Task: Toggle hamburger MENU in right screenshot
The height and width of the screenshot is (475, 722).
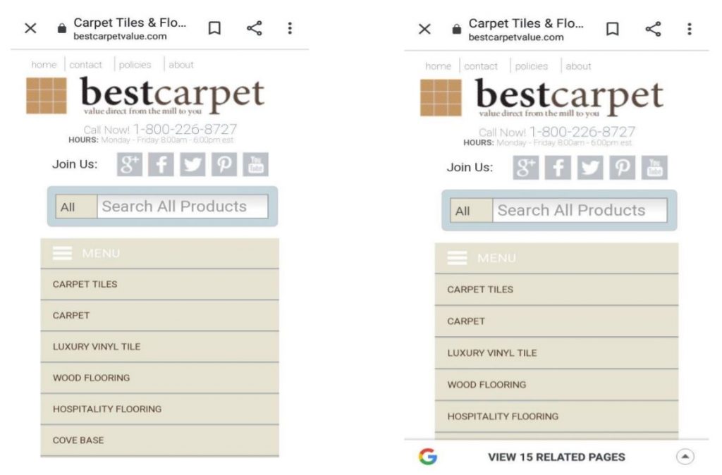Action: [x=457, y=258]
